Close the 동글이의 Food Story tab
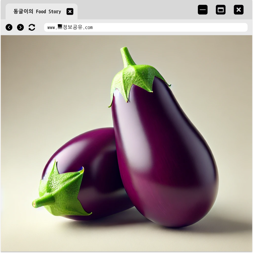Viewport: 253px width, 253px height. pos(70,12)
